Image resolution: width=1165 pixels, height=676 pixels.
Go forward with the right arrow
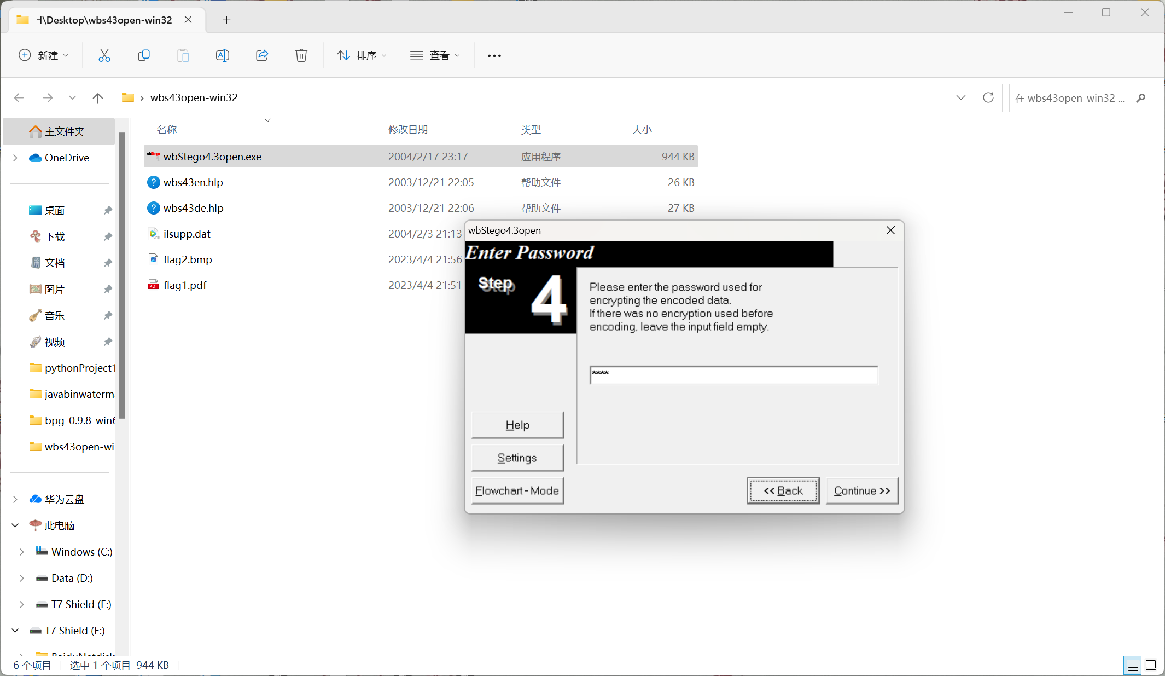(48, 98)
